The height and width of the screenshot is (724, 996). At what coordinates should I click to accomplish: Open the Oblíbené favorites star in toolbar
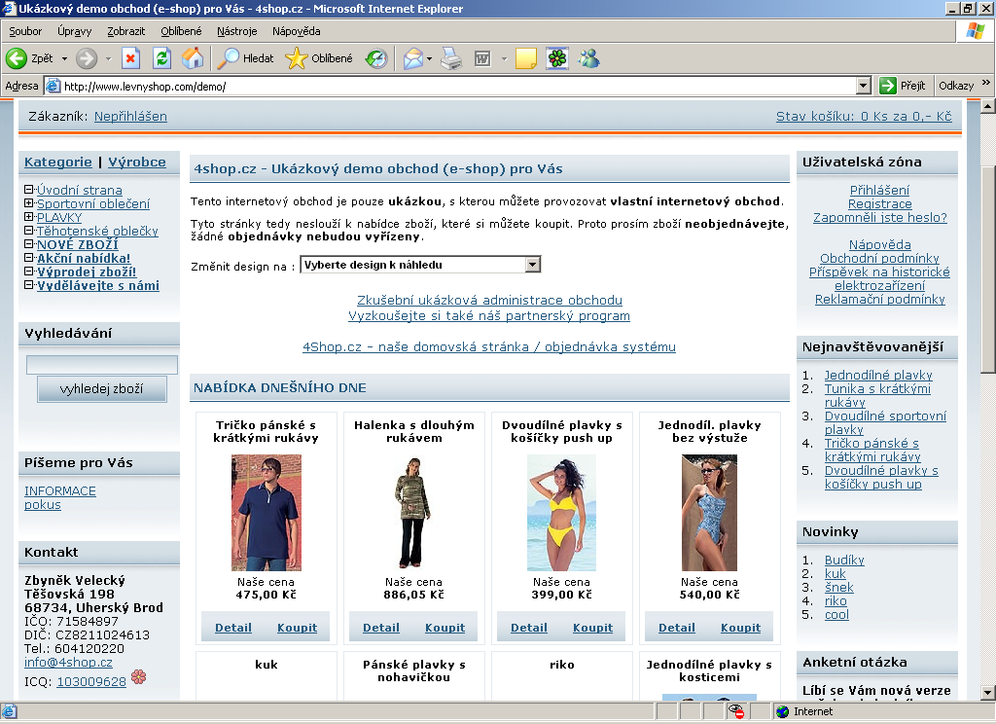(x=319, y=58)
